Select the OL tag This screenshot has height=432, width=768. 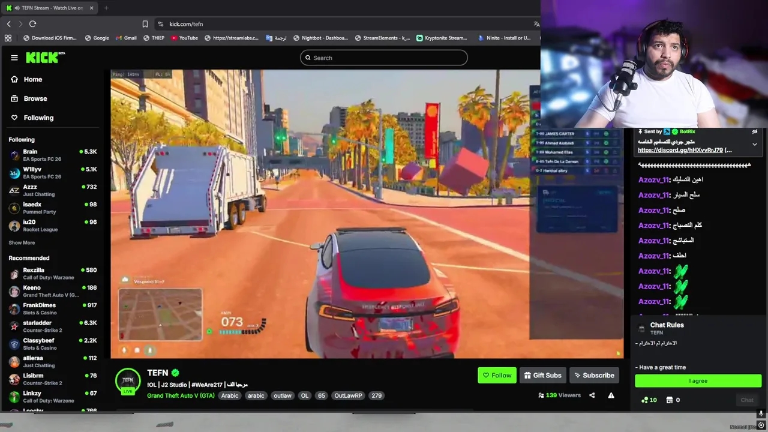click(305, 395)
